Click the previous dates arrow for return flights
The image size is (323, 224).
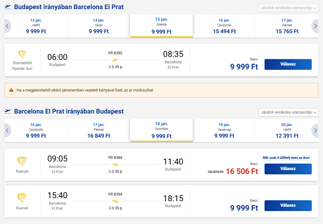[7, 130]
